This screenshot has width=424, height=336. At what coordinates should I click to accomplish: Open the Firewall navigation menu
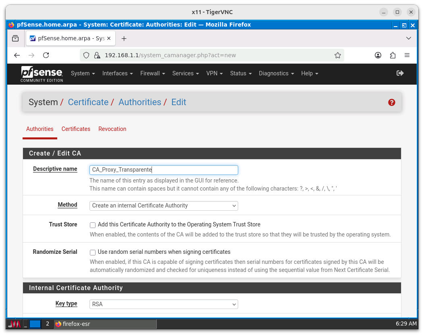pyautogui.click(x=152, y=73)
